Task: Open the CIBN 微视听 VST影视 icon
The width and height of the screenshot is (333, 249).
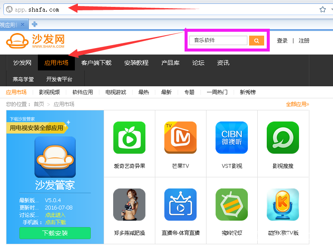Action: click(232, 137)
